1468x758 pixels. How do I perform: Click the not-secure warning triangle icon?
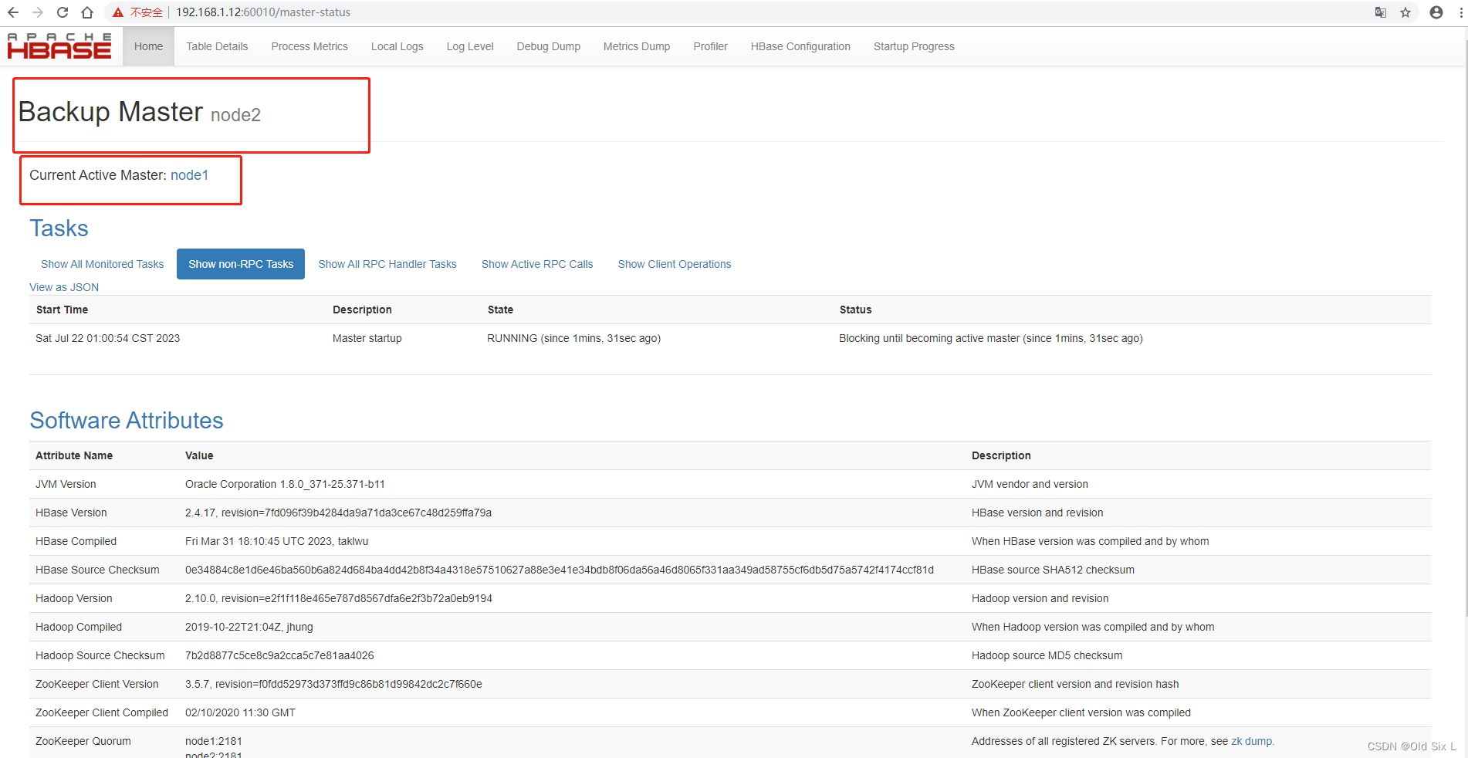pyautogui.click(x=118, y=12)
